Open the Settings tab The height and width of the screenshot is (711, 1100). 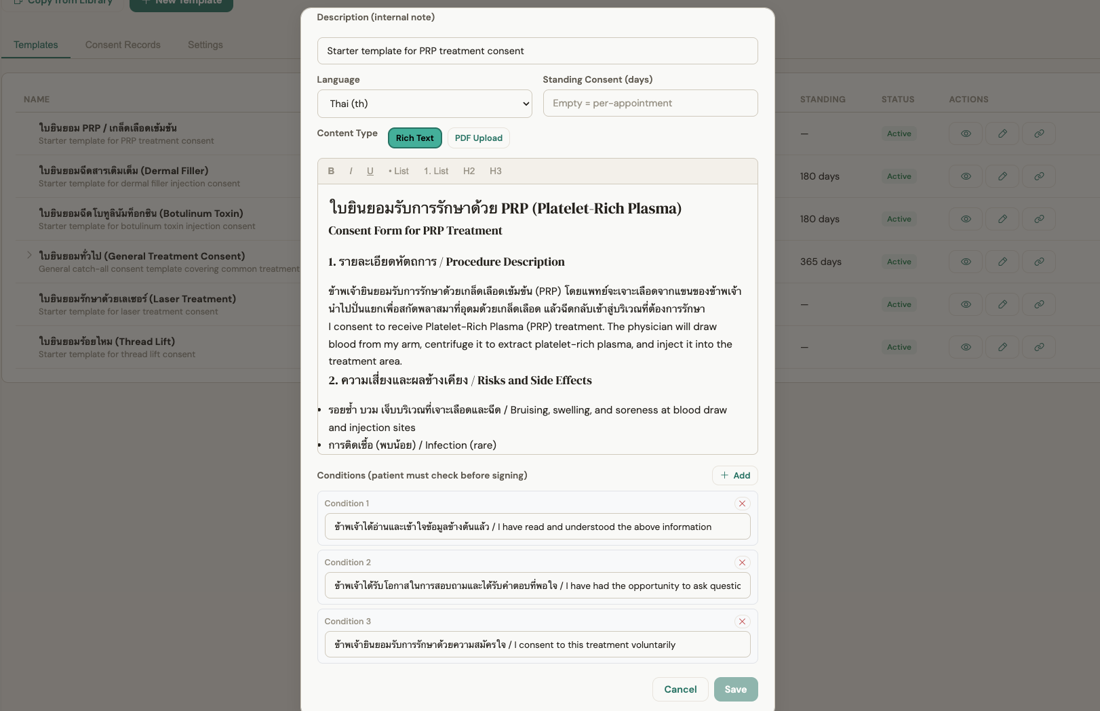click(205, 45)
